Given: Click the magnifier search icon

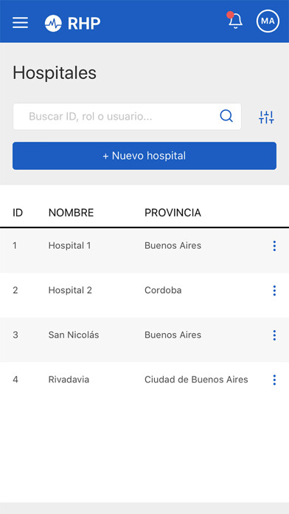Looking at the screenshot, I should [226, 116].
